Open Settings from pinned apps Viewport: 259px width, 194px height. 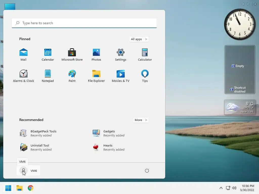click(x=121, y=55)
